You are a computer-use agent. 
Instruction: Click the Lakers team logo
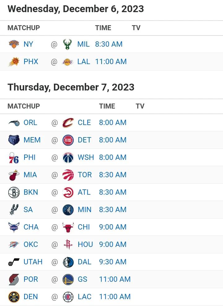(x=68, y=62)
